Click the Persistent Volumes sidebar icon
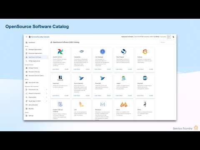The height and width of the screenshot is (150, 200). click(27, 72)
